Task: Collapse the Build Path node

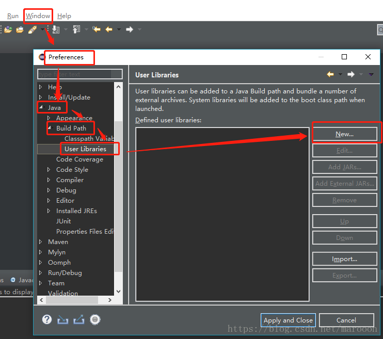Action: [x=50, y=128]
